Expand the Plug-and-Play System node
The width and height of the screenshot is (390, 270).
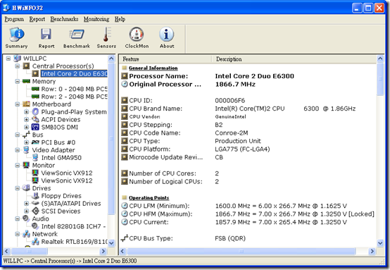click(26, 112)
